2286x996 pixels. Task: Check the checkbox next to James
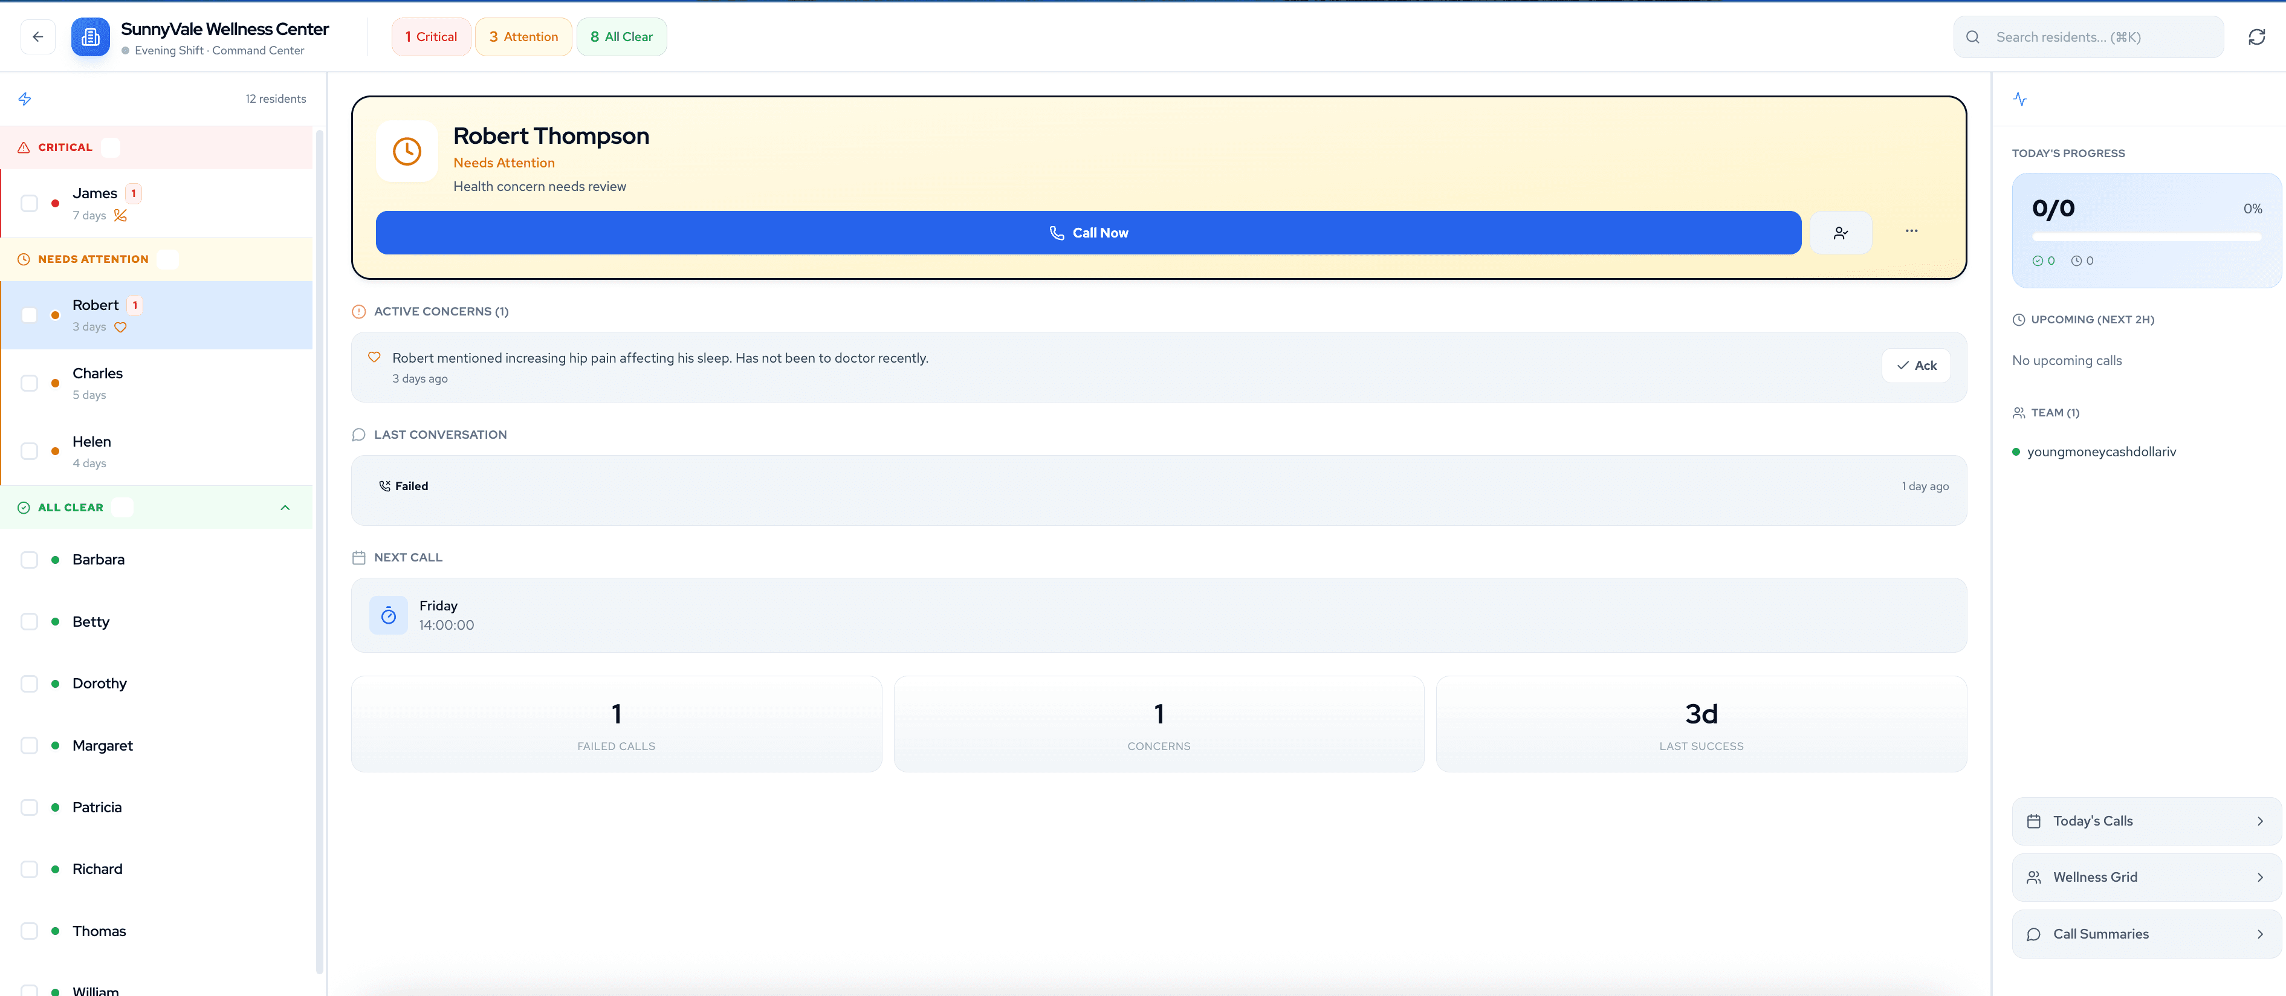(29, 202)
